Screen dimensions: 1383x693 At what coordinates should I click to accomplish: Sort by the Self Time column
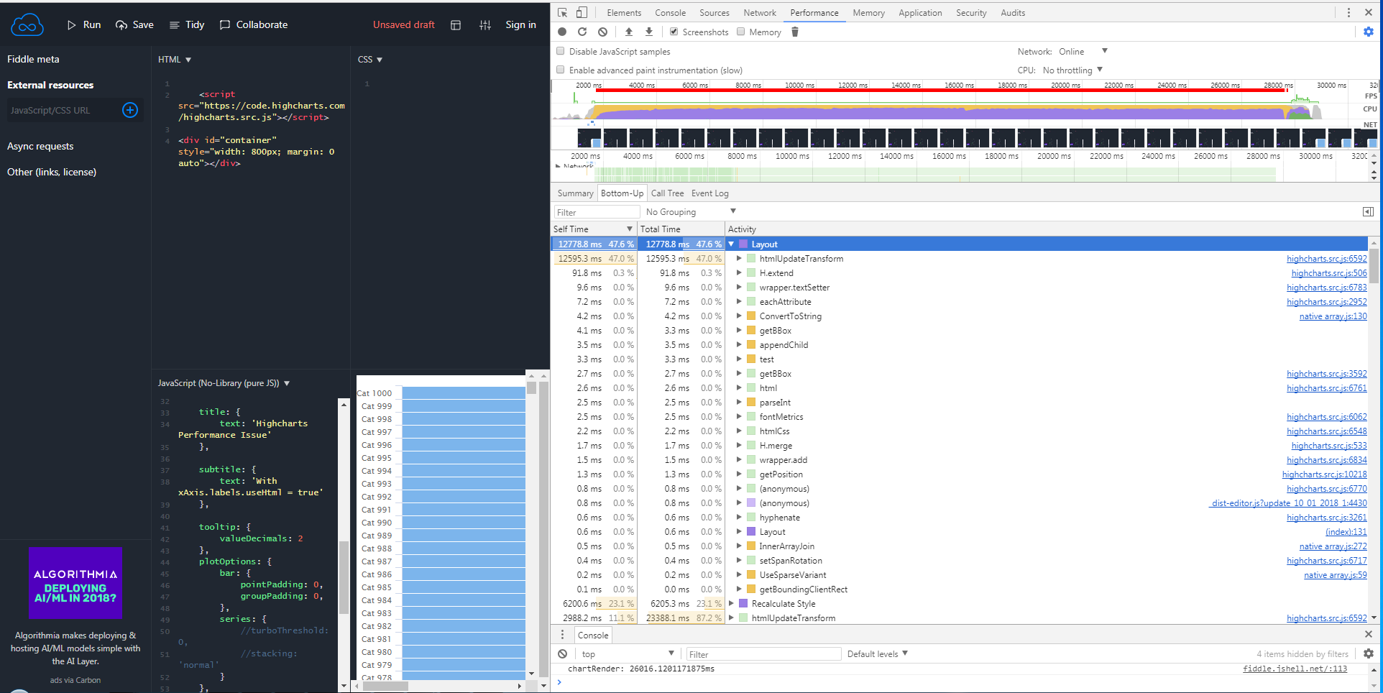(x=594, y=229)
